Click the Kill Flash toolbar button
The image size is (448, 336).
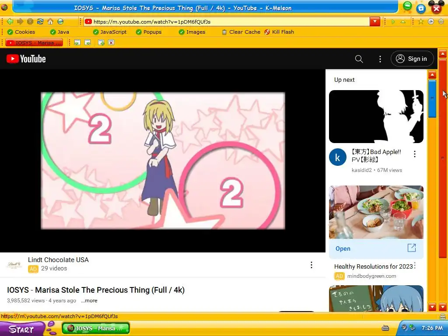tap(279, 32)
